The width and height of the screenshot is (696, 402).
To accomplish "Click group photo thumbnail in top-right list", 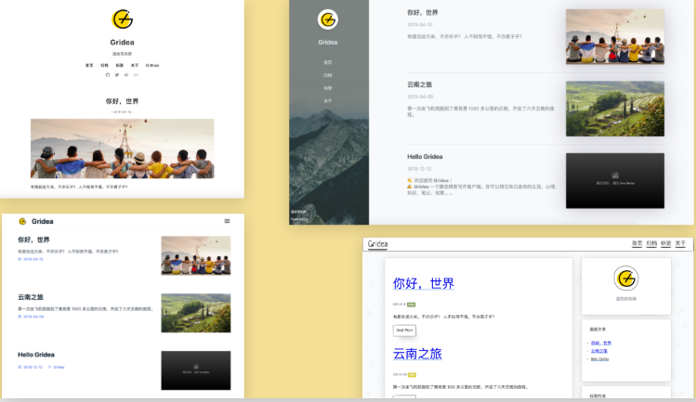I will tap(615, 37).
